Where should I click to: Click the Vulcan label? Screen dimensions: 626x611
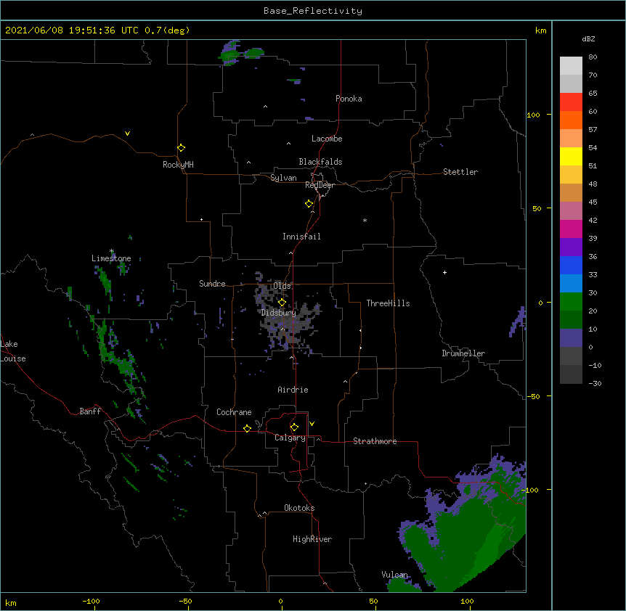click(394, 575)
